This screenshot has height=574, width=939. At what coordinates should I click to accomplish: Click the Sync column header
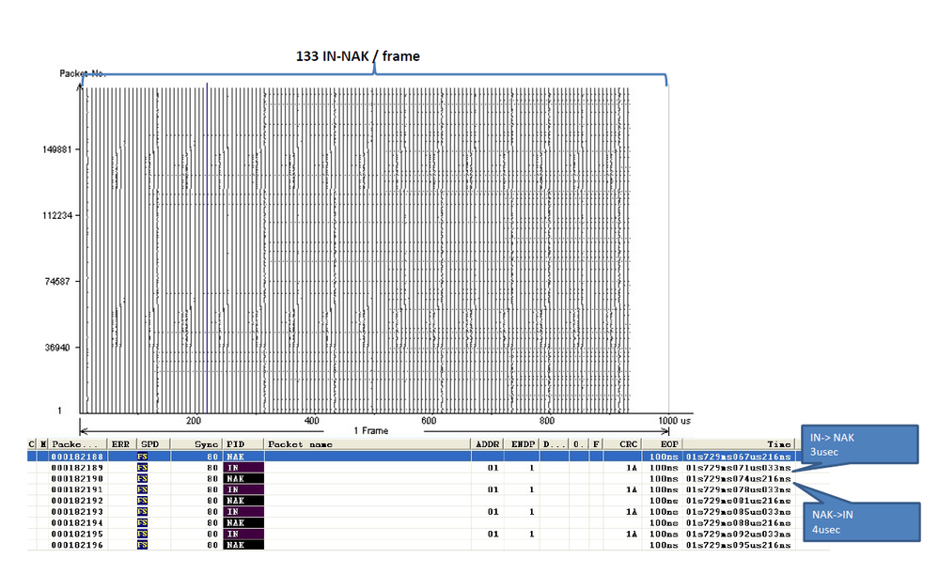pyautogui.click(x=197, y=444)
